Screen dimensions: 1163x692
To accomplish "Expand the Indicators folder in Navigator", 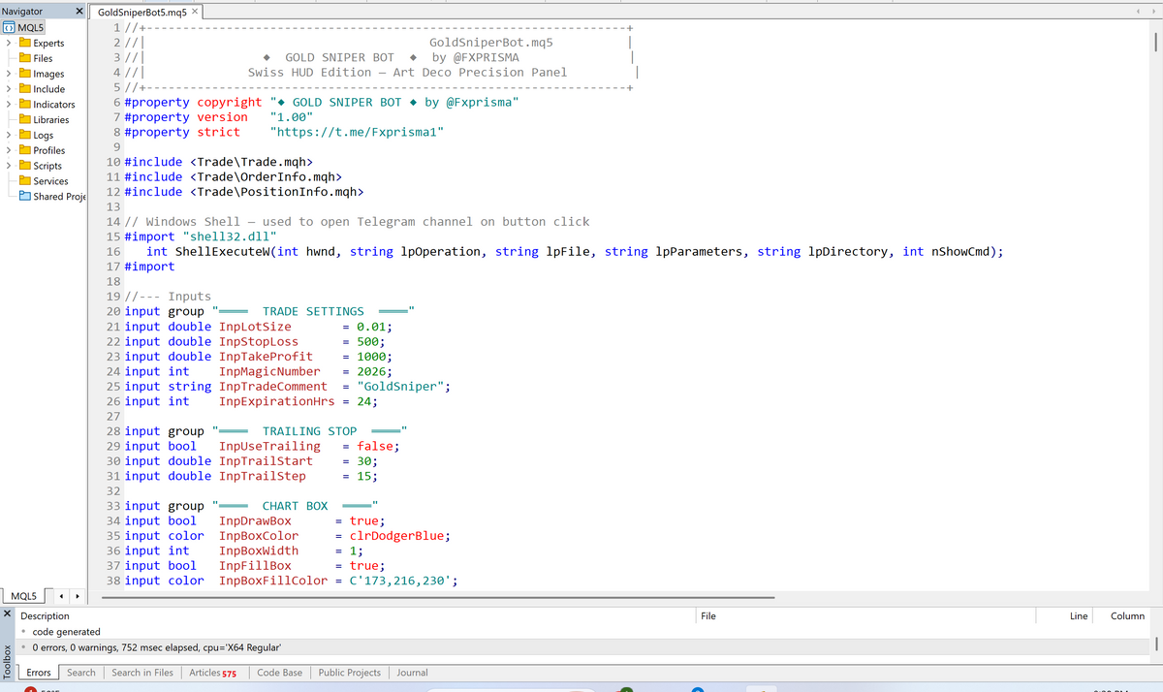I will coord(8,104).
